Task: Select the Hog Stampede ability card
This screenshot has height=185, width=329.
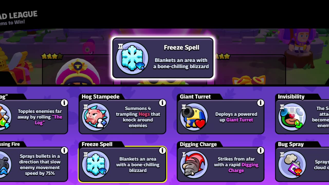Action: [122, 114]
